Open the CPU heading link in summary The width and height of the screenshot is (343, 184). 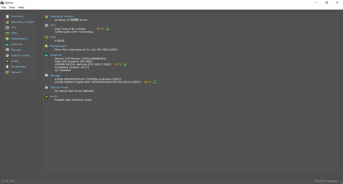(53, 25)
